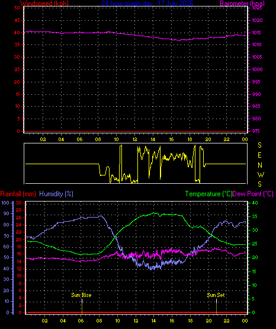The width and height of the screenshot is (276, 329).
Task: Click barometer axis value 990
Action: pos(256,94)
